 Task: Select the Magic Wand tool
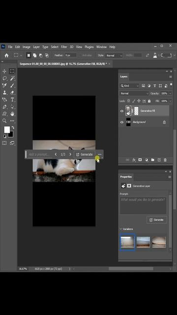12,78
